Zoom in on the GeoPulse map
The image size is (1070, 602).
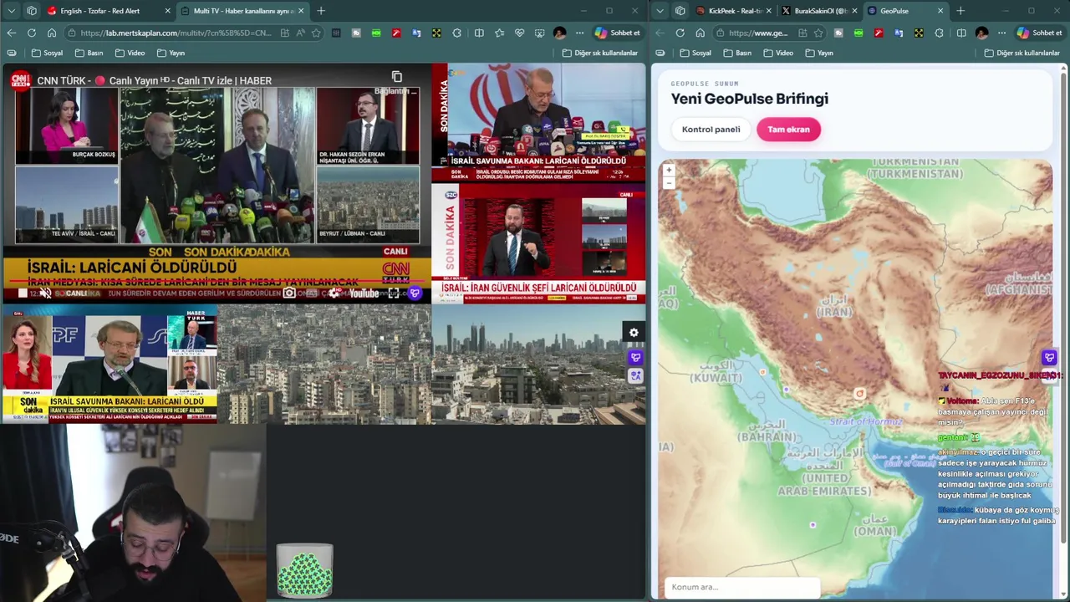pyautogui.click(x=668, y=170)
